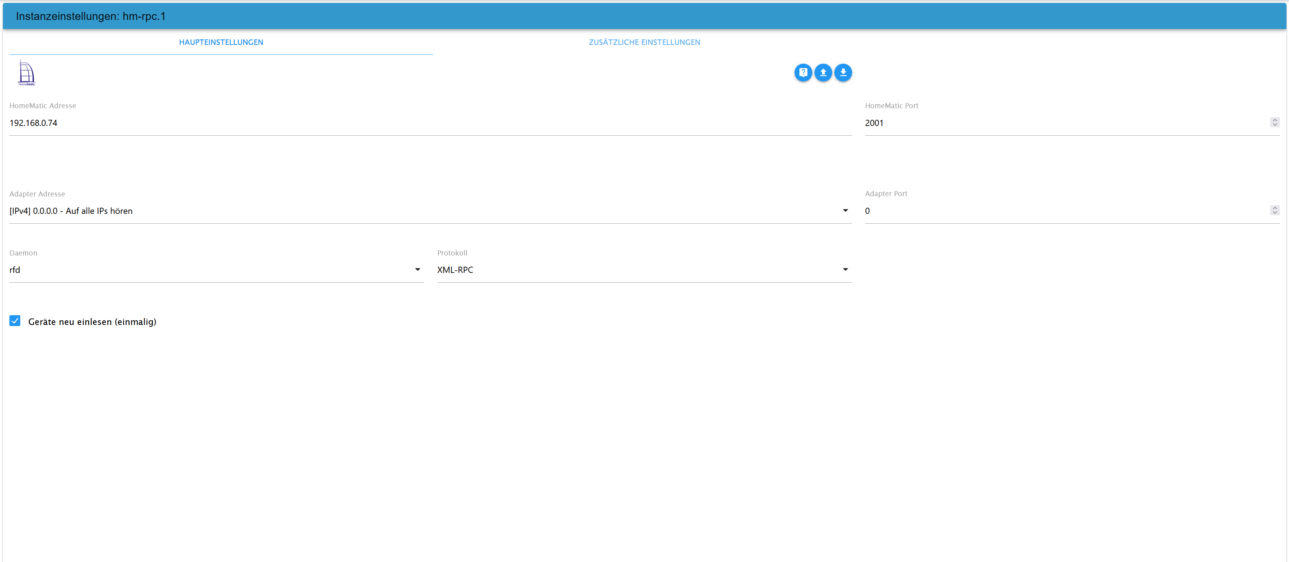
Task: Uncheck the Geräte neu einlesen checkbox
Action: pyautogui.click(x=15, y=321)
